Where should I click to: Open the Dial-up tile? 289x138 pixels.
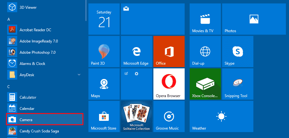pyautogui.click(x=205, y=52)
